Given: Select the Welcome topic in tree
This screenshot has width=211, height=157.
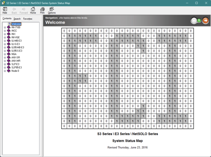Looking at the screenshot, I should (16, 24).
